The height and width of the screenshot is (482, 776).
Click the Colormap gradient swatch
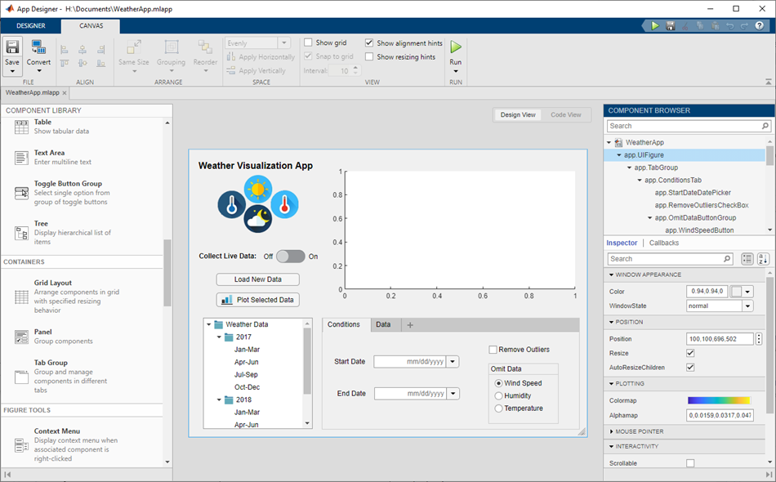[x=719, y=400]
